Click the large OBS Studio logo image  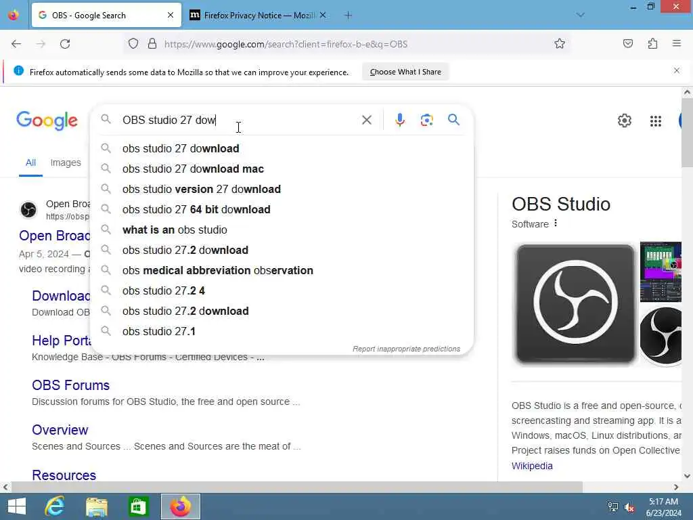(575, 304)
